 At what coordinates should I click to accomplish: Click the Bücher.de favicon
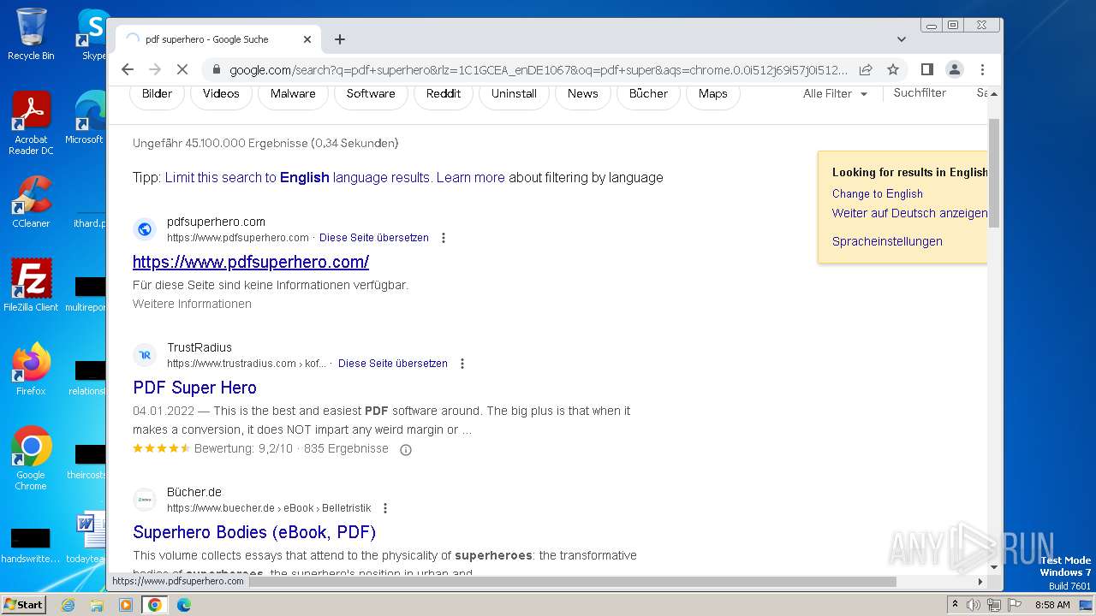pos(145,500)
